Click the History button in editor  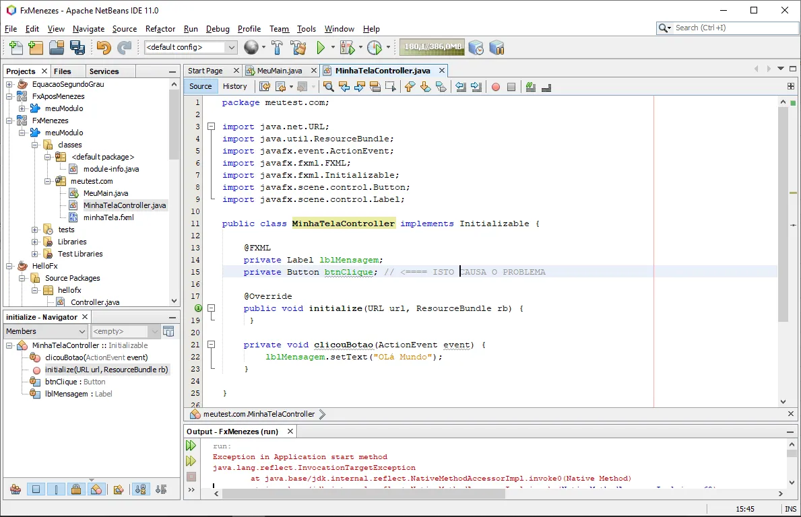(234, 86)
